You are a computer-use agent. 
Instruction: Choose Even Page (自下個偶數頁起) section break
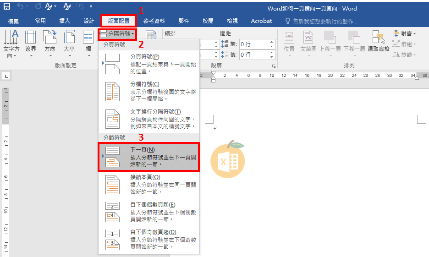148,212
